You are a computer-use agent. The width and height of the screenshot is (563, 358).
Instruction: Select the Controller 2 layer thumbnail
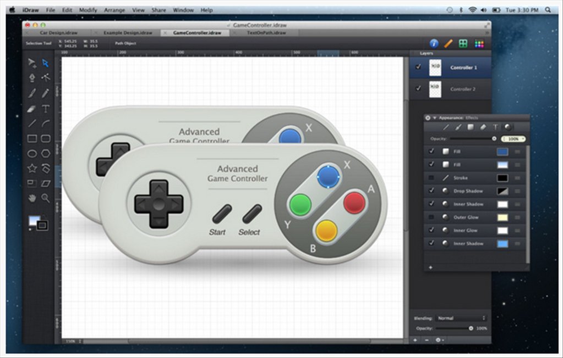click(x=435, y=89)
